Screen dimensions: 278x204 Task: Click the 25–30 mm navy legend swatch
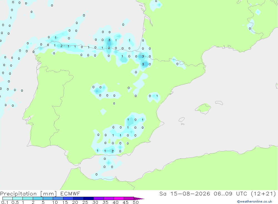click(x=88, y=198)
